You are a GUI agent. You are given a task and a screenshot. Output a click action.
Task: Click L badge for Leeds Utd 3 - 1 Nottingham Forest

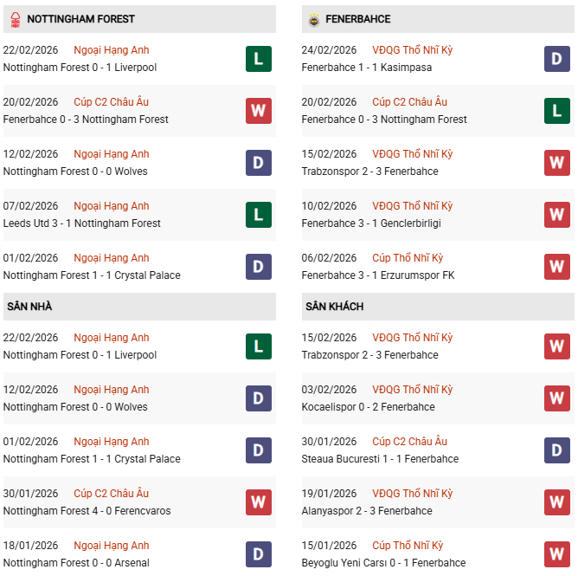(259, 215)
